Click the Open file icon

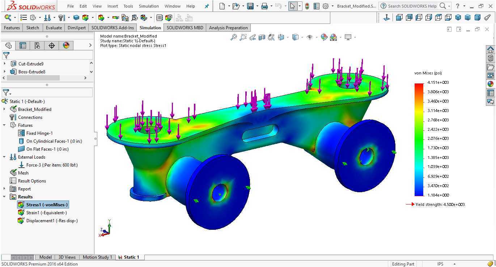point(236,6)
